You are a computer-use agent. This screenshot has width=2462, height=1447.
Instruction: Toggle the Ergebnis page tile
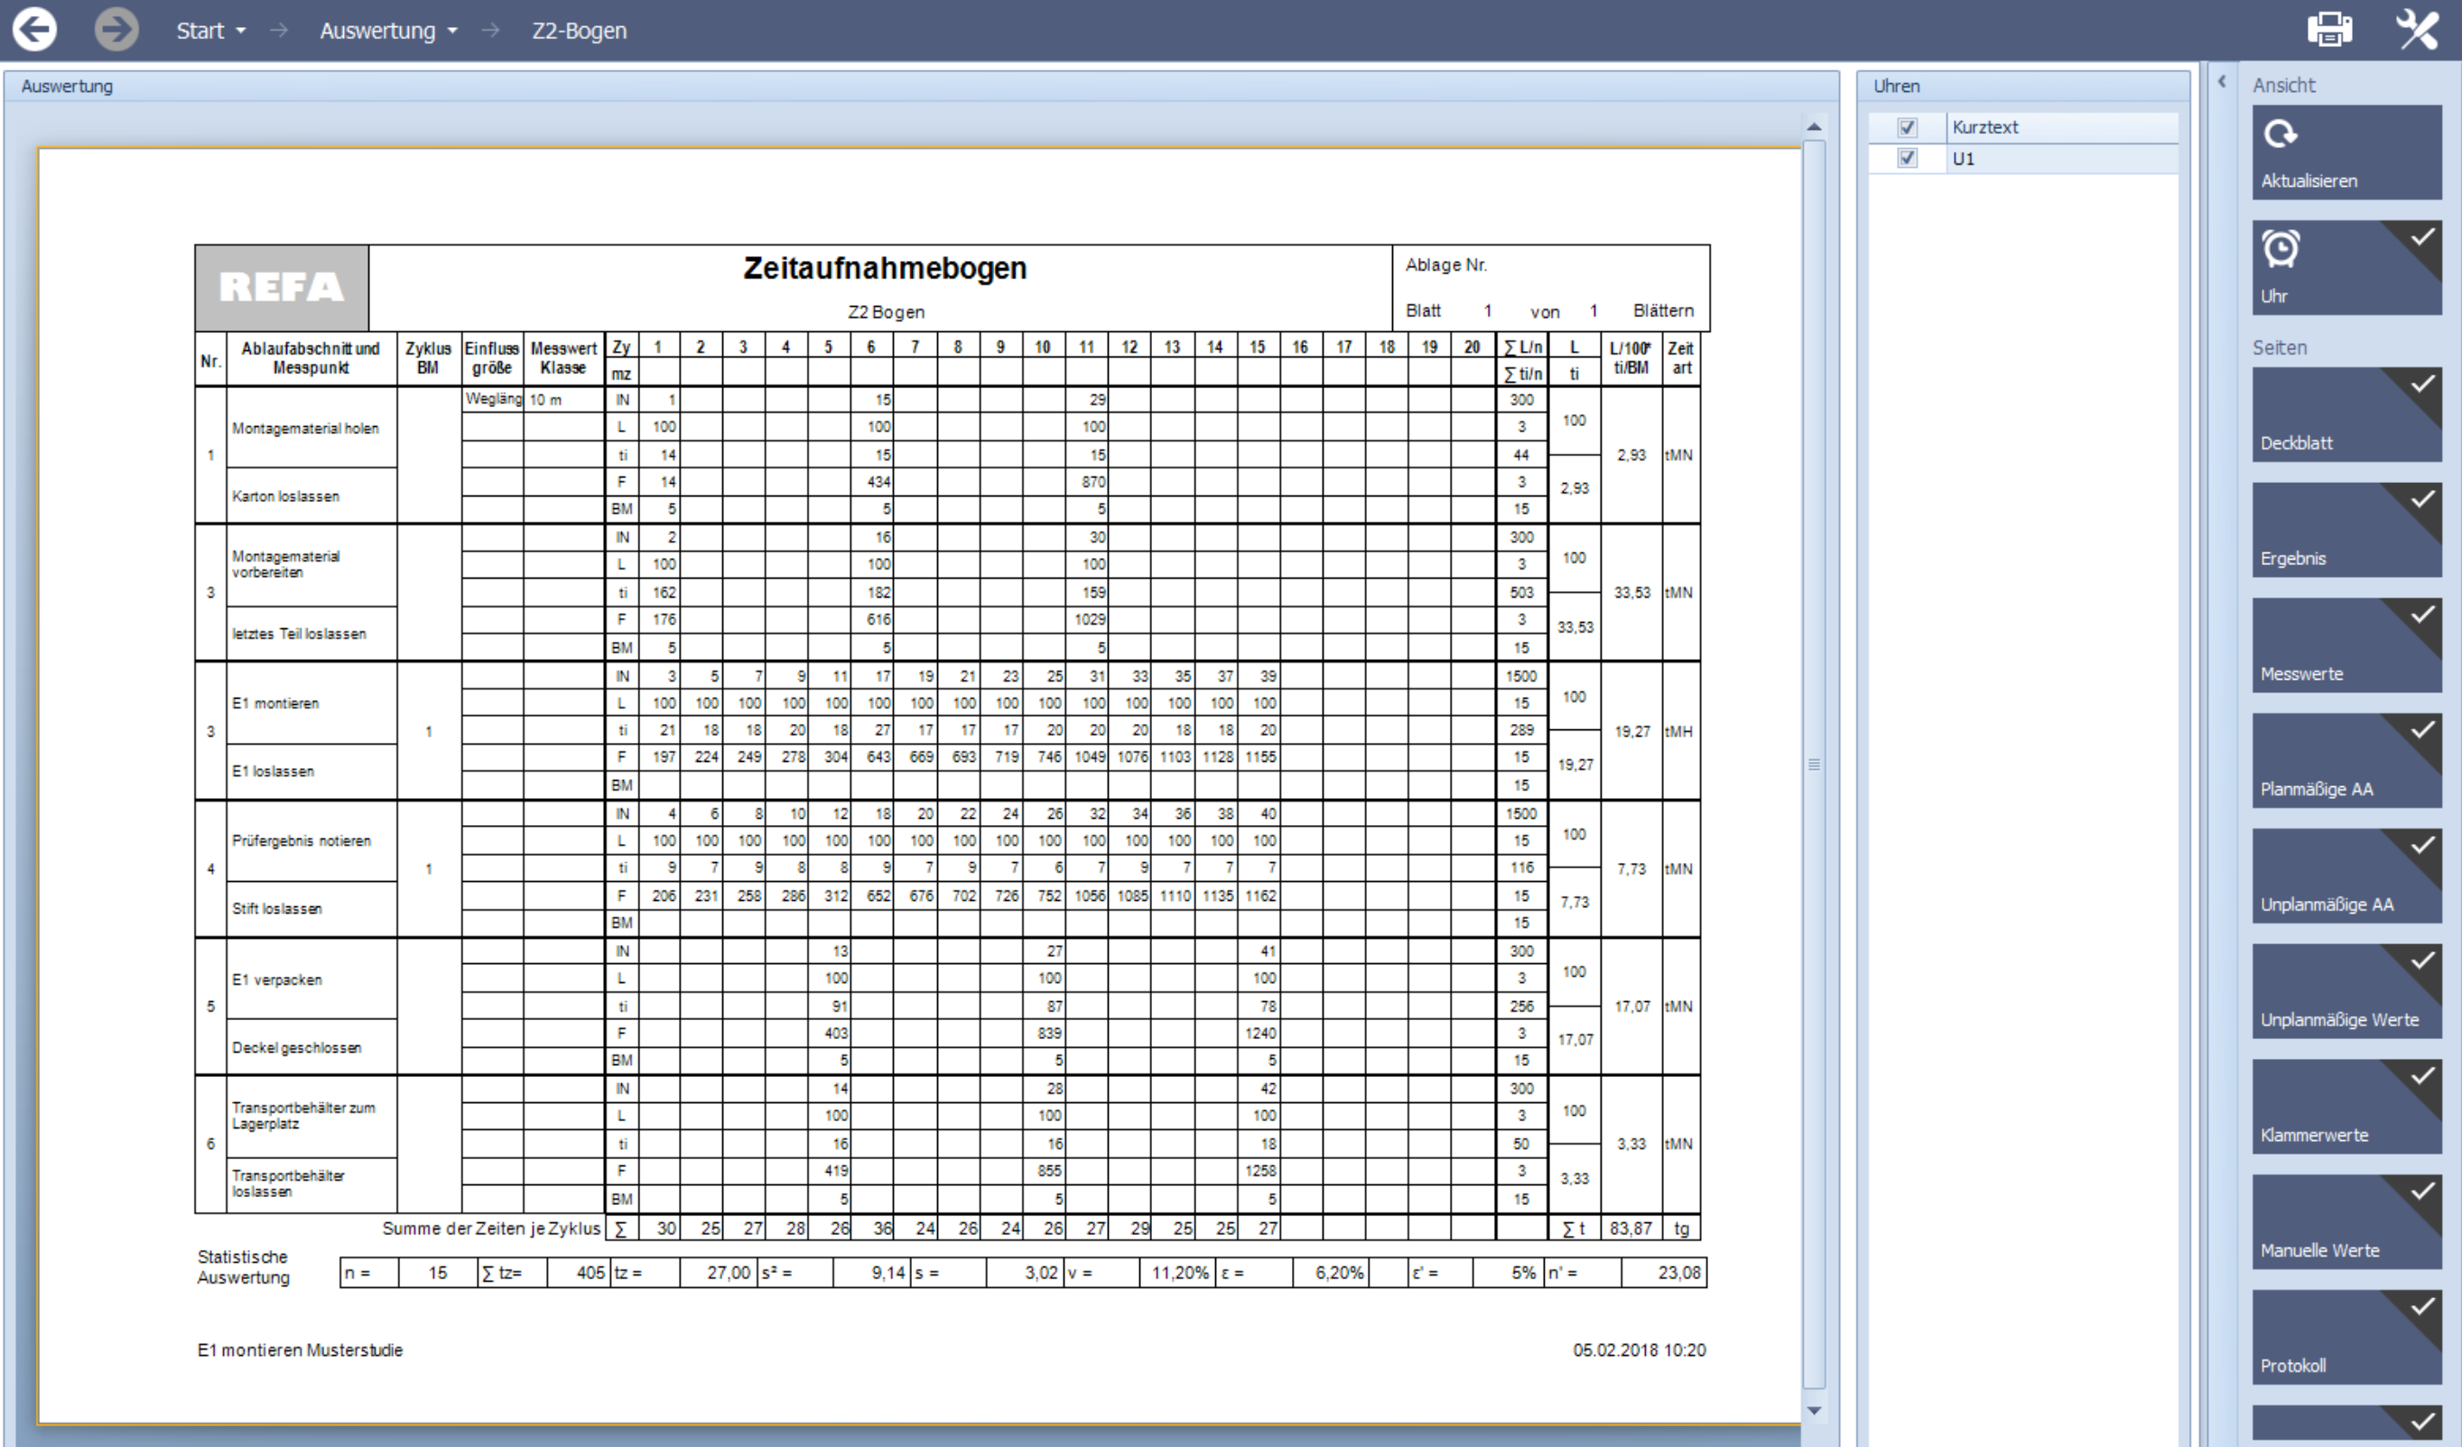tap(2346, 530)
